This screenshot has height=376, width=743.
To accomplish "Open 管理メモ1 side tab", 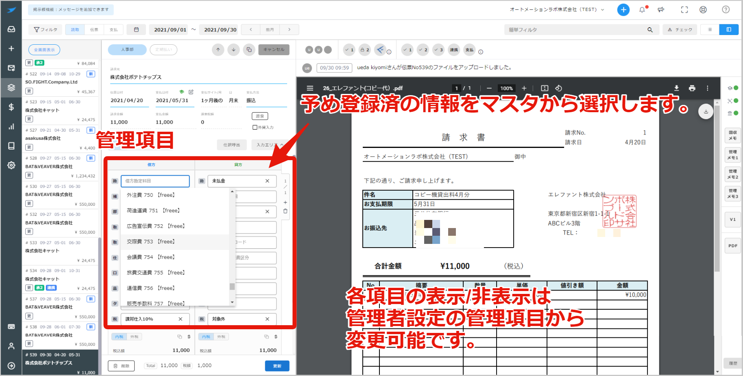I will click(732, 154).
